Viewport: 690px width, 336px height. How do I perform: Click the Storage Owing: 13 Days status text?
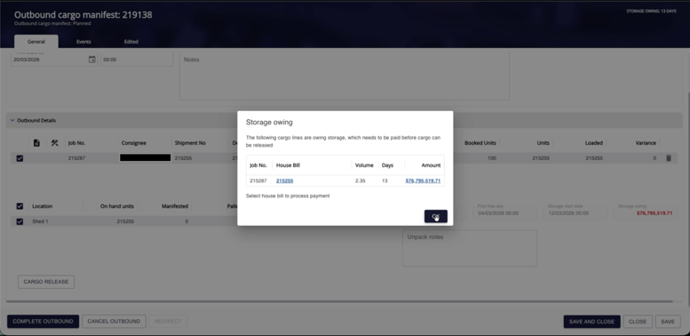coord(651,11)
